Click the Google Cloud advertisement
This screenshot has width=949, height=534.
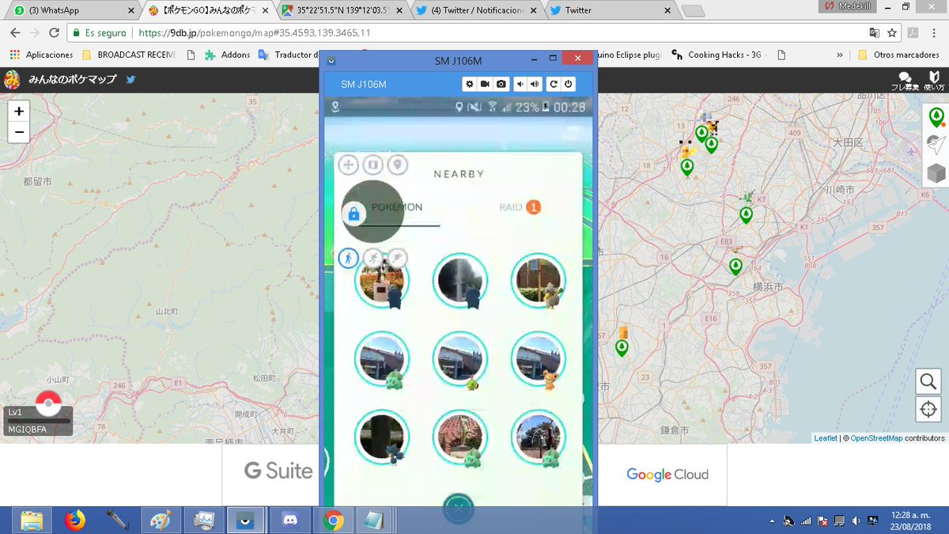(667, 475)
